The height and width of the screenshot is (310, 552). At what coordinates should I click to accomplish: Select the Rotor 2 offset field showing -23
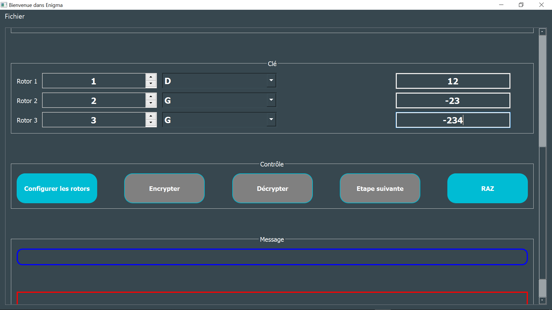click(x=453, y=100)
